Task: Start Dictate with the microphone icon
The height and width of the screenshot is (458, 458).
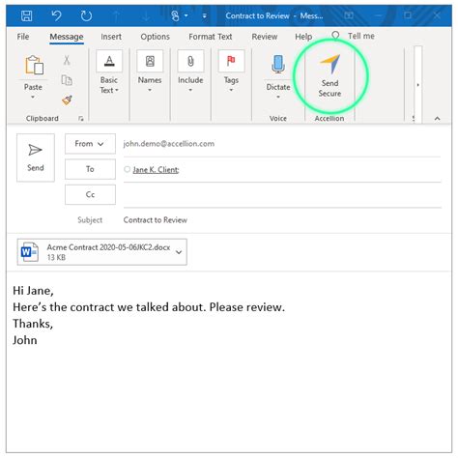Action: (278, 64)
